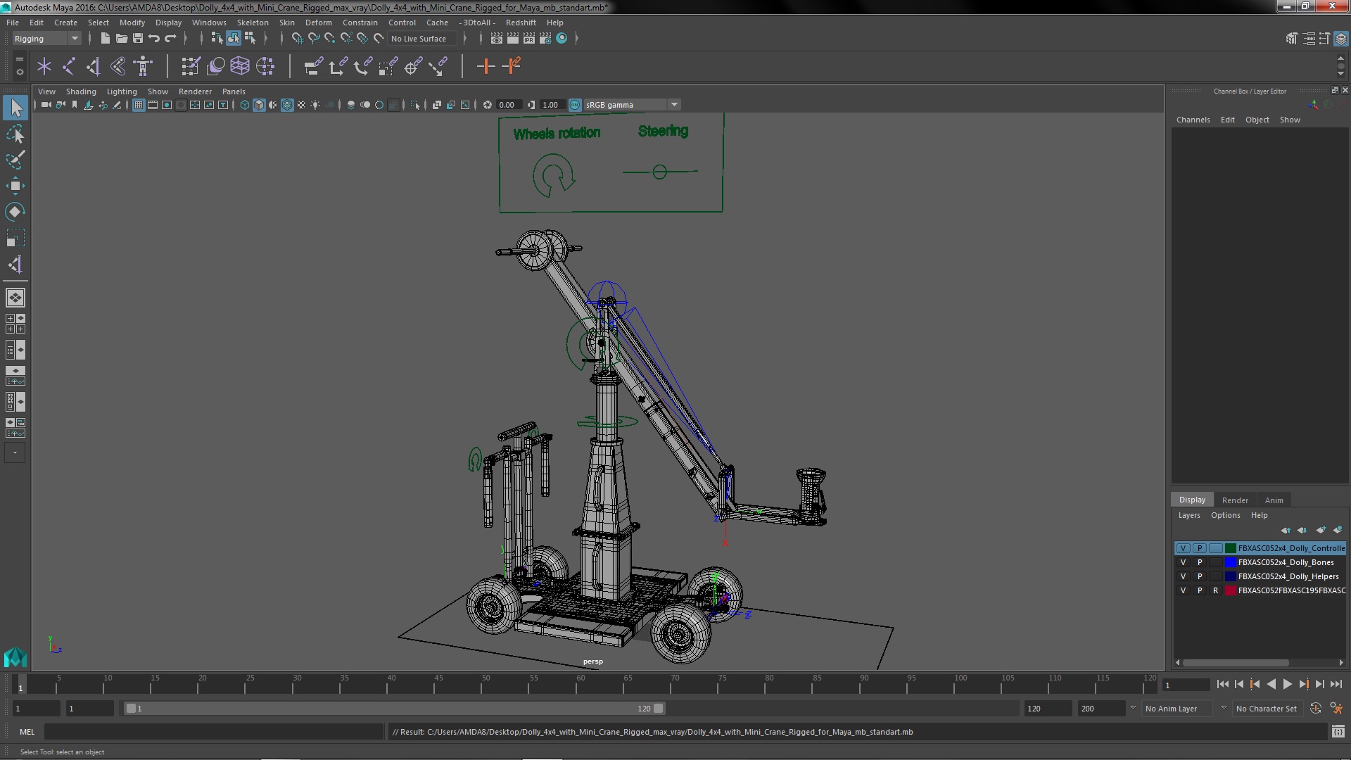Image resolution: width=1351 pixels, height=760 pixels.
Task: Open the Constrain menu
Action: click(x=360, y=23)
